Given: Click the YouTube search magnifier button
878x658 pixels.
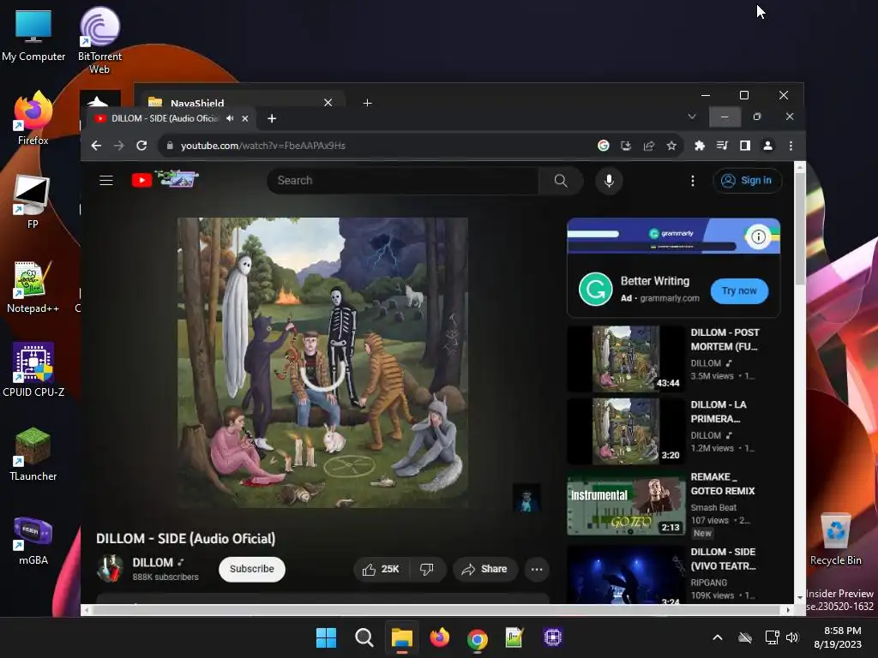Looking at the screenshot, I should pos(561,181).
